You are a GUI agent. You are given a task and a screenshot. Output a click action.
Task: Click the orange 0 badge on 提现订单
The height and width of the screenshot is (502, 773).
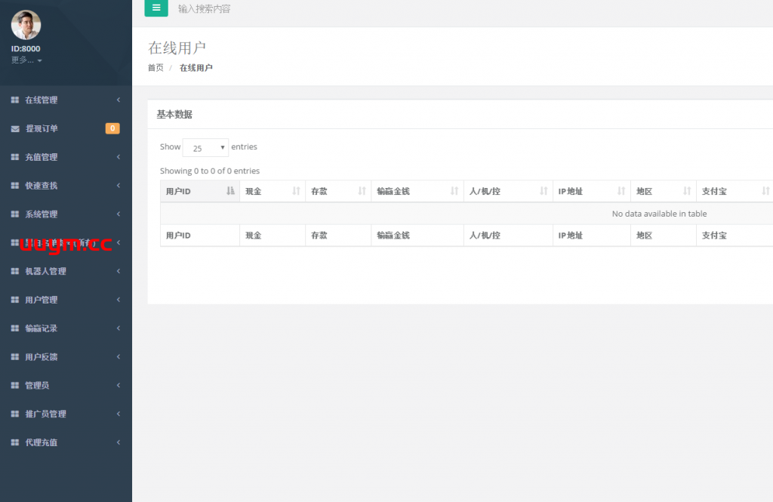point(112,128)
